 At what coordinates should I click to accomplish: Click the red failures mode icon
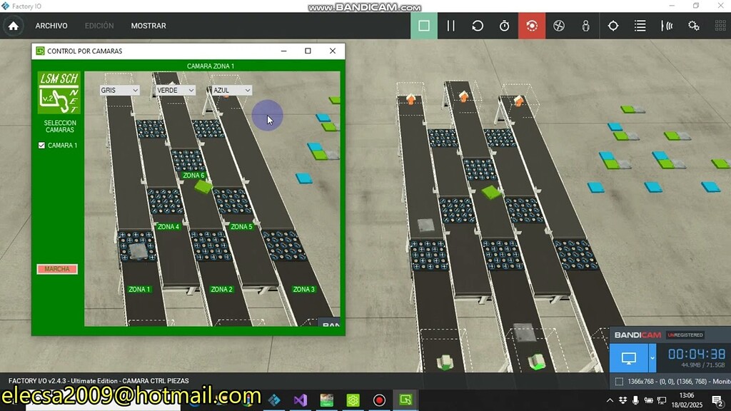pyautogui.click(x=531, y=25)
